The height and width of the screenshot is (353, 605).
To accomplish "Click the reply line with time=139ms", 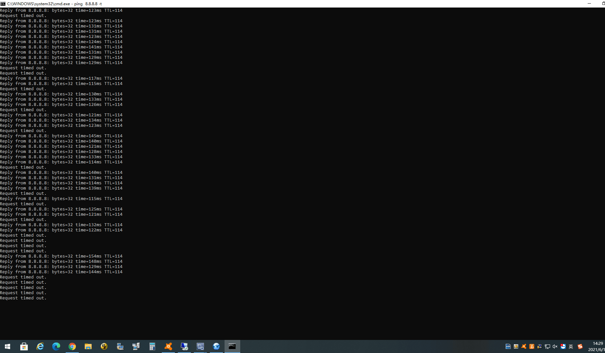I will point(61,188).
